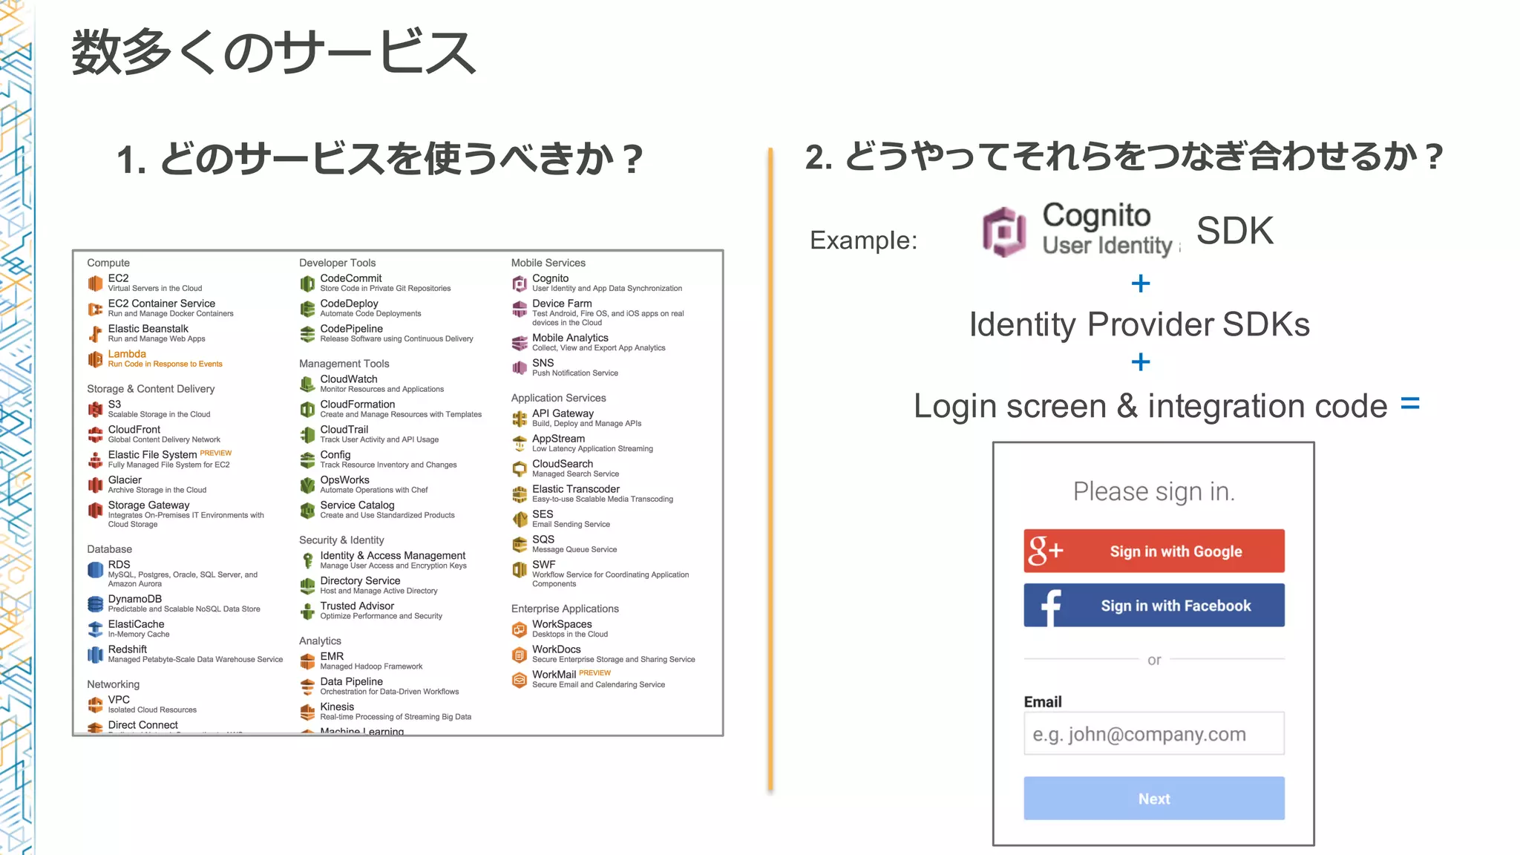
Task: Open the Elastic File System link
Action: click(152, 455)
